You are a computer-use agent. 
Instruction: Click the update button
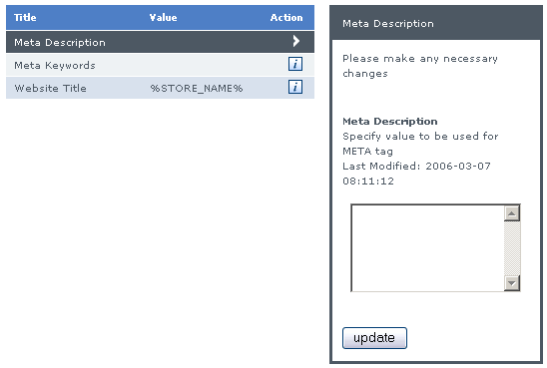pos(374,338)
